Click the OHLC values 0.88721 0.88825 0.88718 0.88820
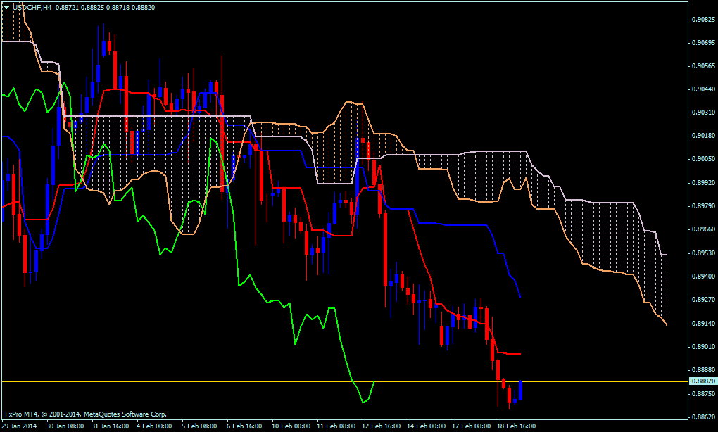Image resolution: width=718 pixels, height=432 pixels. coord(106,8)
